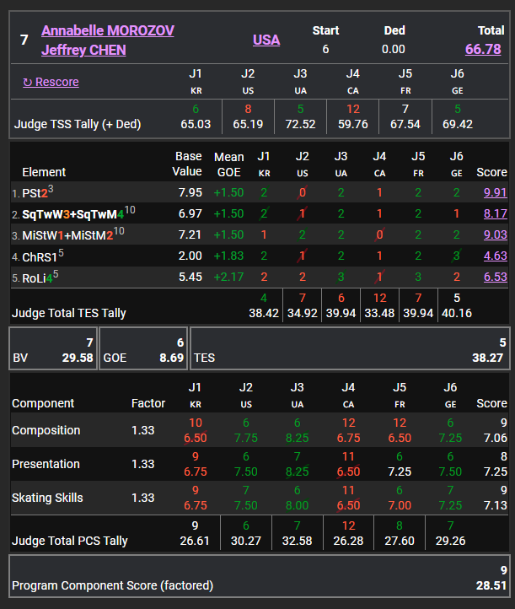515x609 pixels.
Task: Click the Rescore refresh icon
Action: [28, 82]
